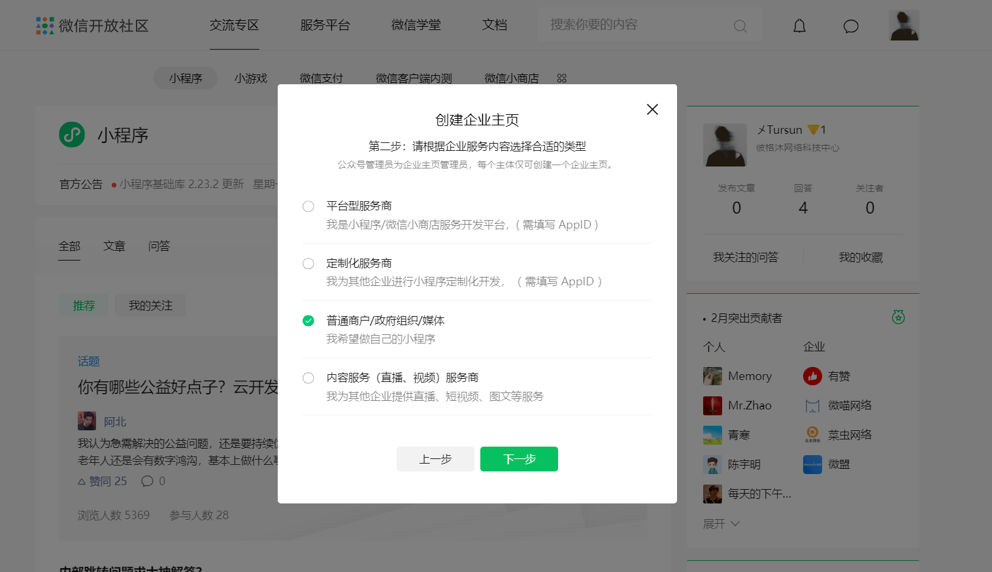Screen dimensions: 992x572
Task: Expand contributor list with 展开
Action: (x=721, y=524)
